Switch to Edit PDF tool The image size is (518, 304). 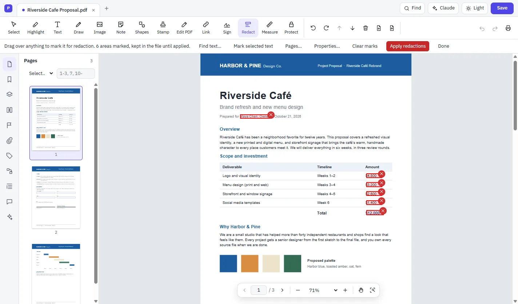pos(184,28)
